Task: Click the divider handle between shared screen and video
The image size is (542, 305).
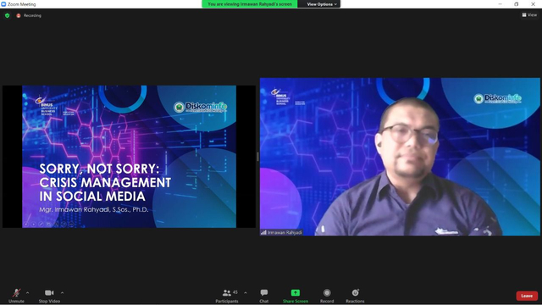Action: (257, 157)
